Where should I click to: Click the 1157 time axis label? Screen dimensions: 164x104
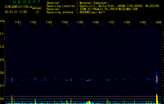pos(111,22)
